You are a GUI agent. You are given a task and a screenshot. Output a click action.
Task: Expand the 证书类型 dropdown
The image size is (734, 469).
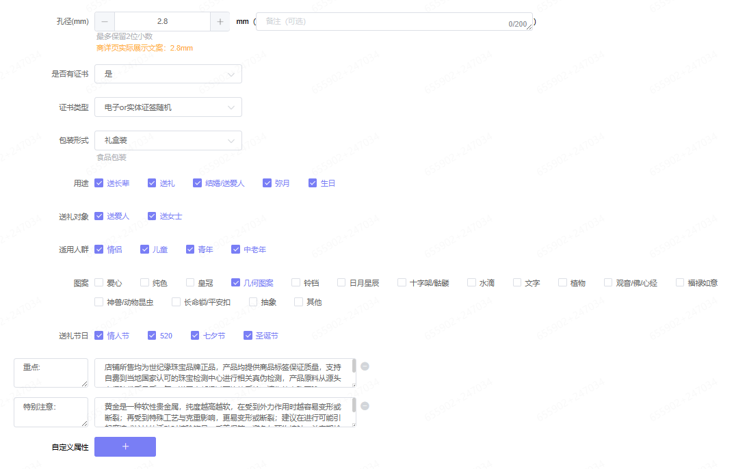pyautogui.click(x=168, y=107)
